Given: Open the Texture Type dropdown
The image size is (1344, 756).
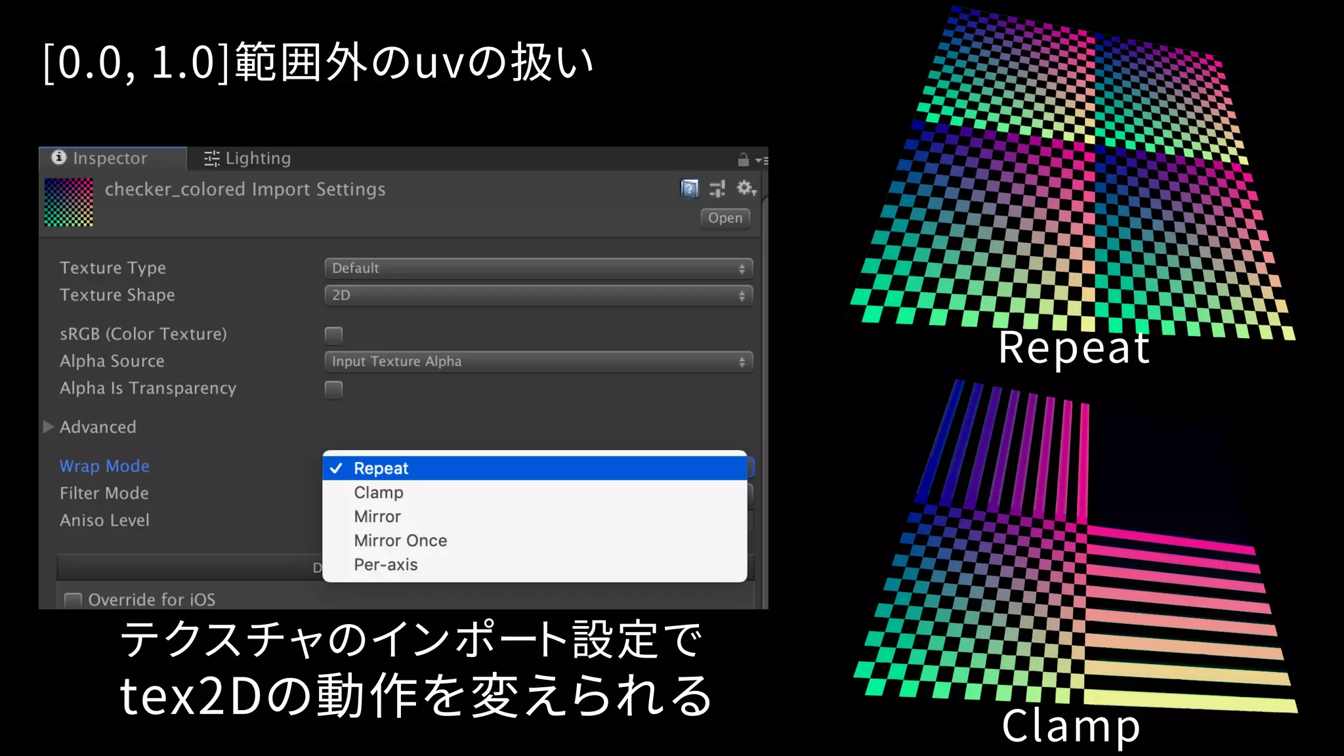Looking at the screenshot, I should click(x=538, y=268).
